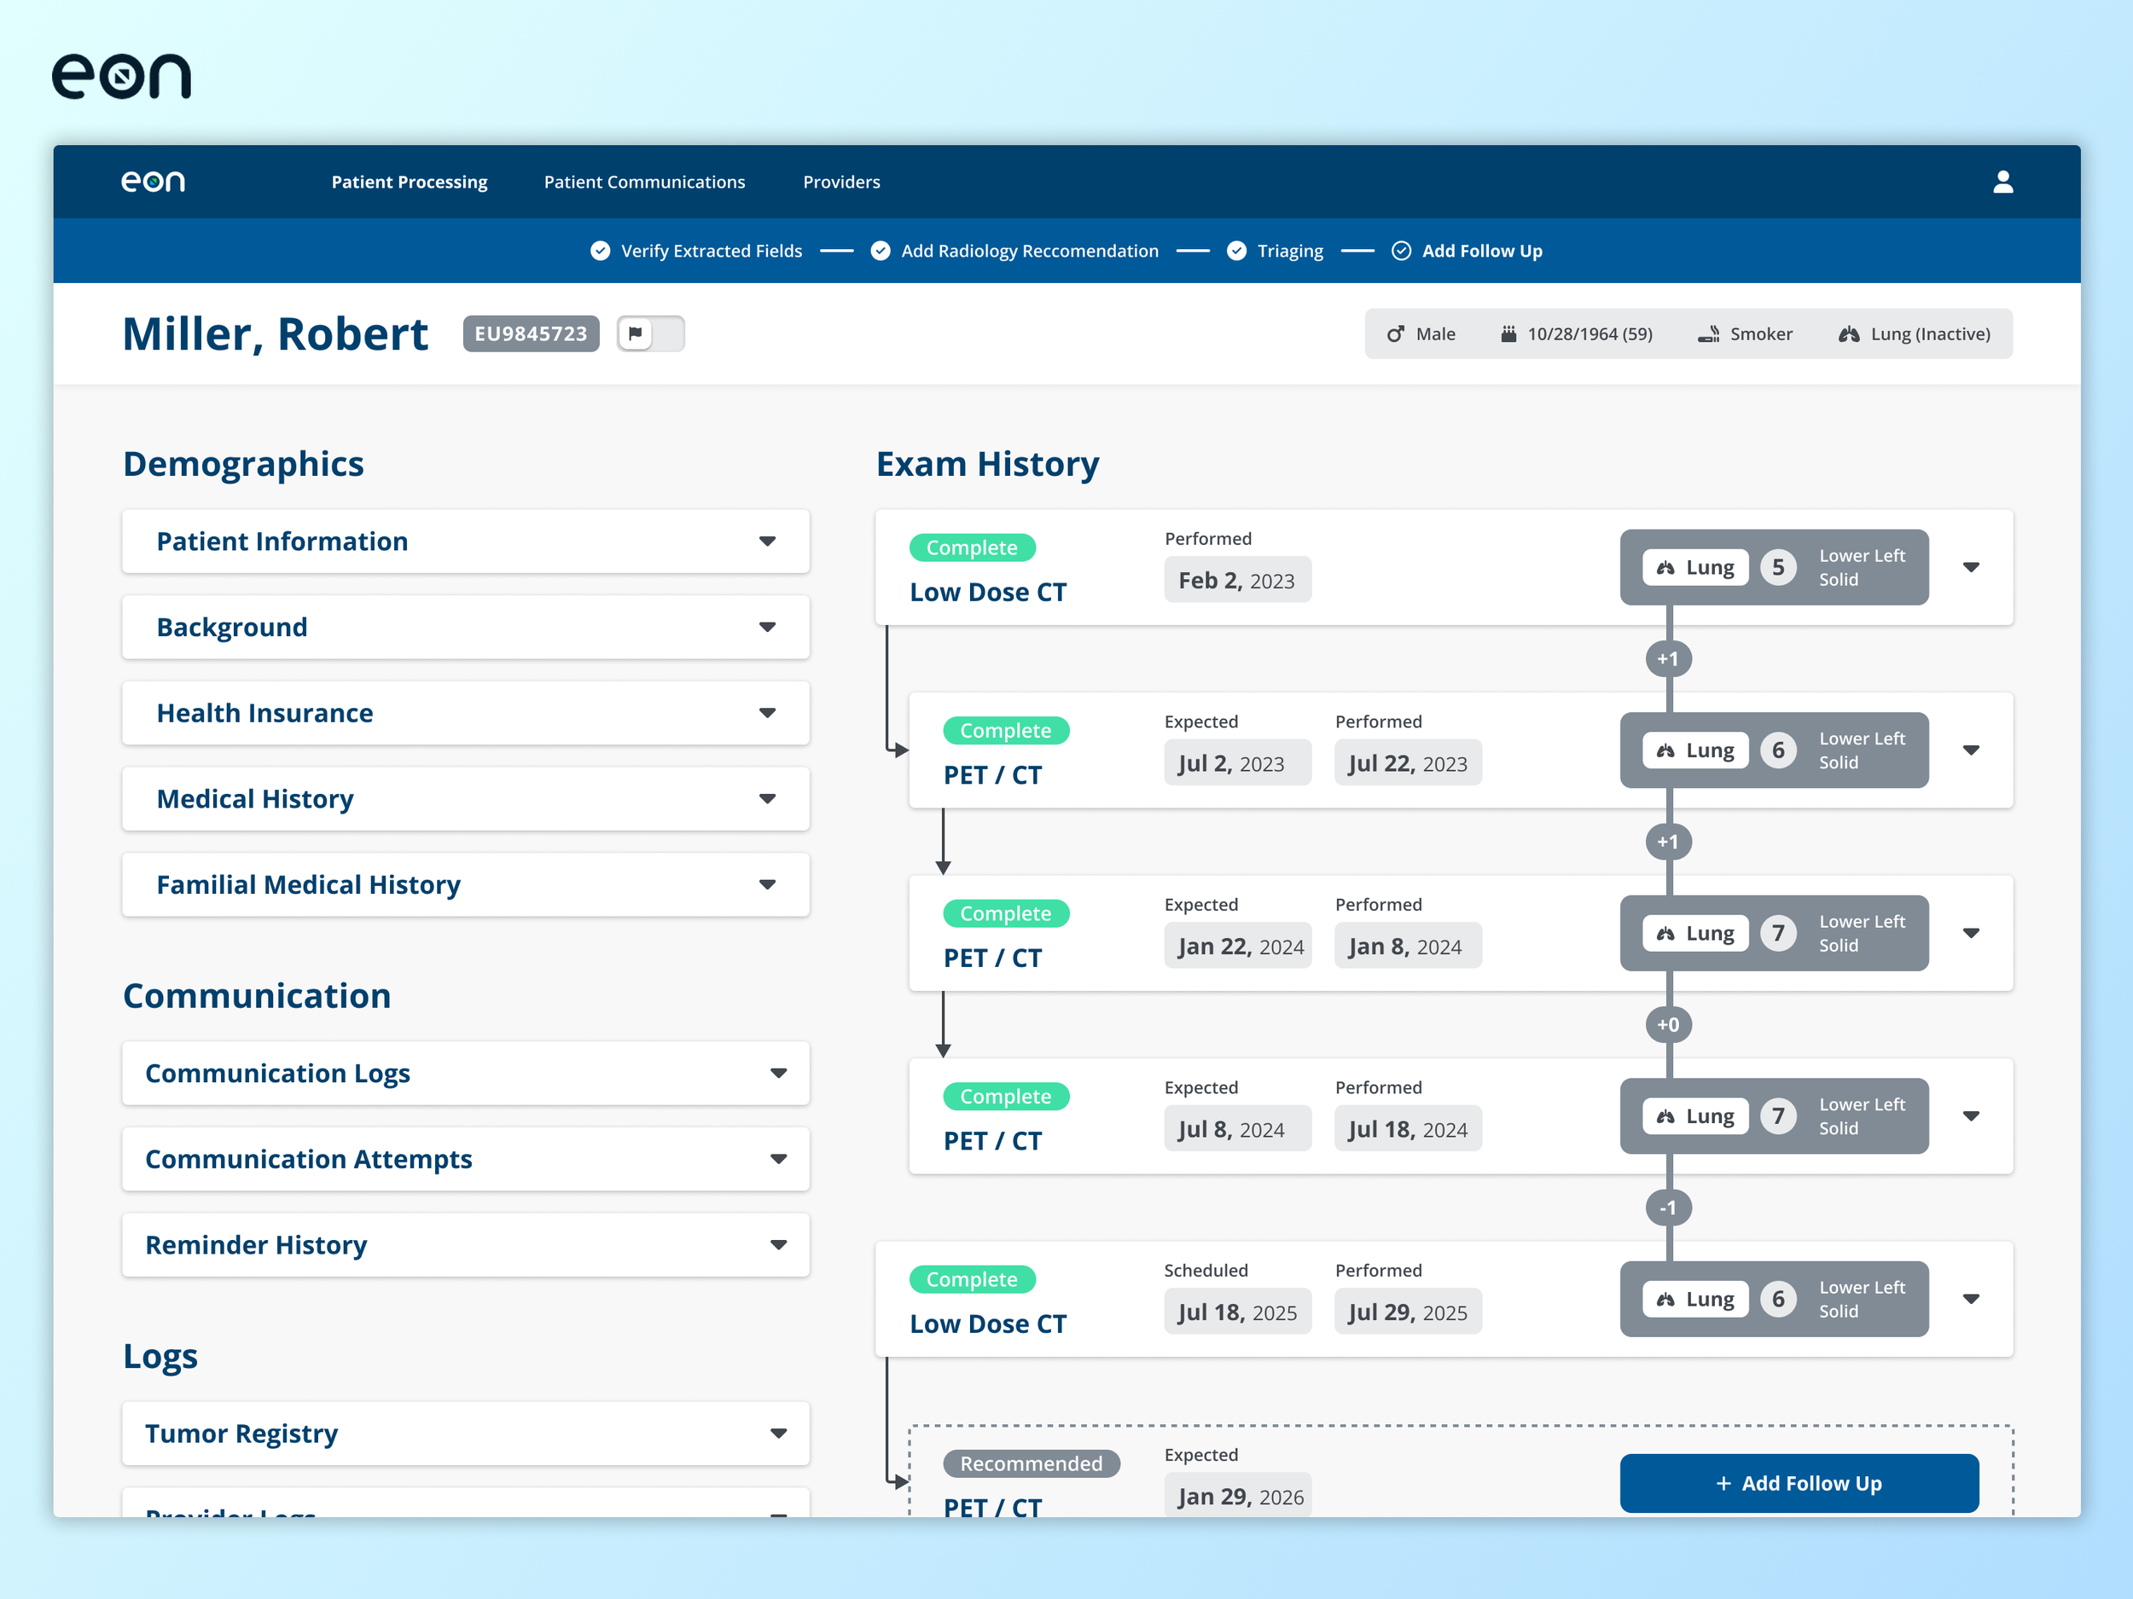Click the Lung badge on Feb 2, 2023 exam
Image resolution: width=2133 pixels, height=1599 pixels.
coord(1695,568)
